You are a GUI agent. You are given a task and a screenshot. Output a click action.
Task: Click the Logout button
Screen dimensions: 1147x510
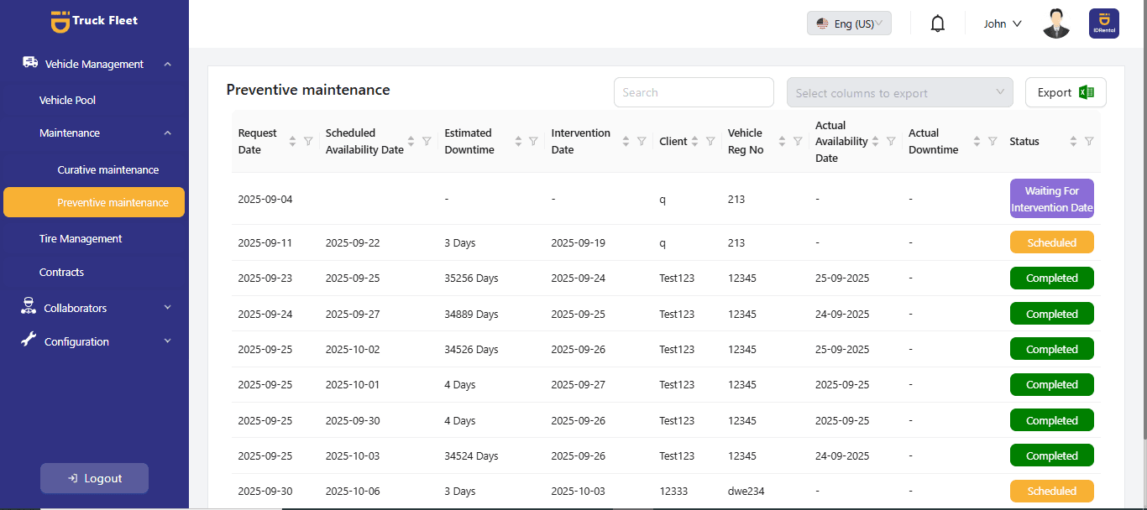pyautogui.click(x=94, y=478)
